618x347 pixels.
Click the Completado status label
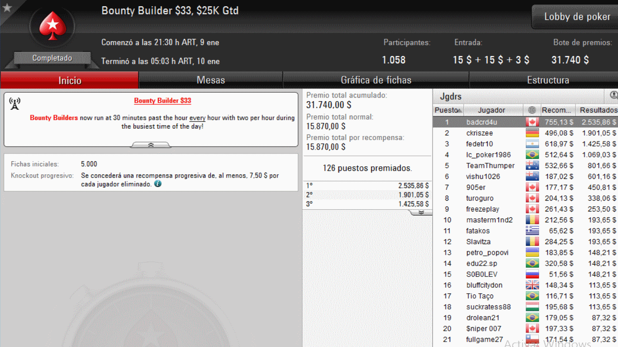[x=52, y=58]
